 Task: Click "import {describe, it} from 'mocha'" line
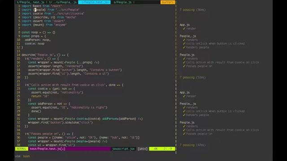pos(49,17)
